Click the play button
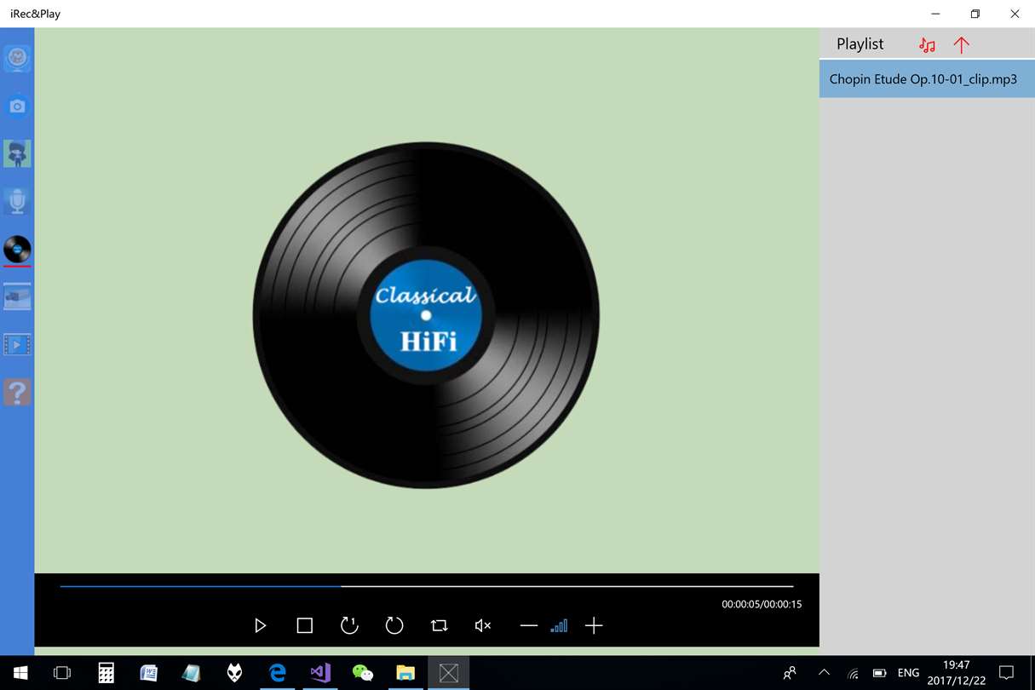Screen dimensions: 1035x690 pyautogui.click(x=261, y=626)
